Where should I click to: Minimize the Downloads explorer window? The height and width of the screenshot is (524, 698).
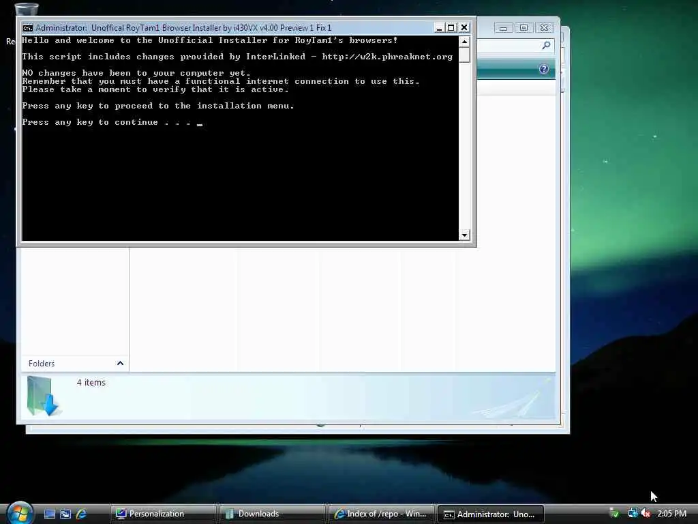503,28
